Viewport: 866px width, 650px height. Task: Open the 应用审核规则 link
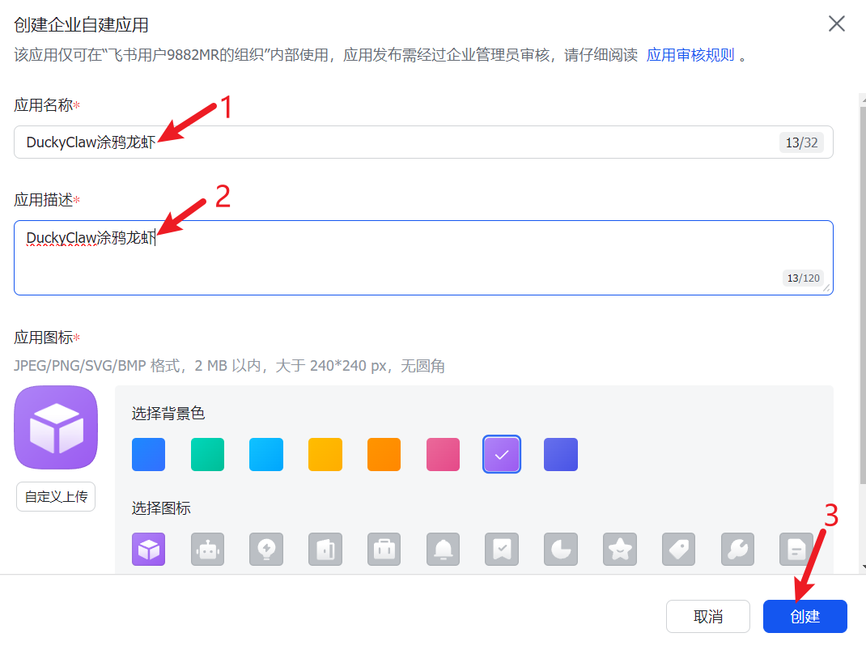tap(690, 55)
